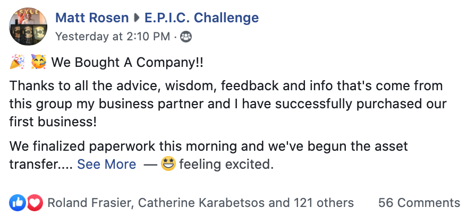Open the 56 Comments link
467x216 pixels.
coord(419,202)
